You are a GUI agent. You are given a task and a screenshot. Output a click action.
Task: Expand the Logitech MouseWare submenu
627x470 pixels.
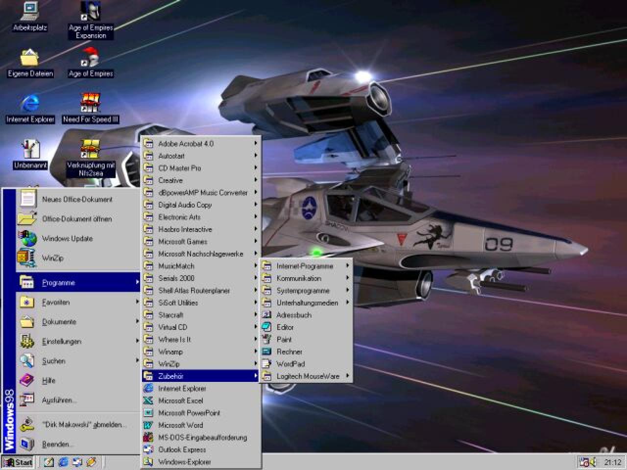[306, 376]
